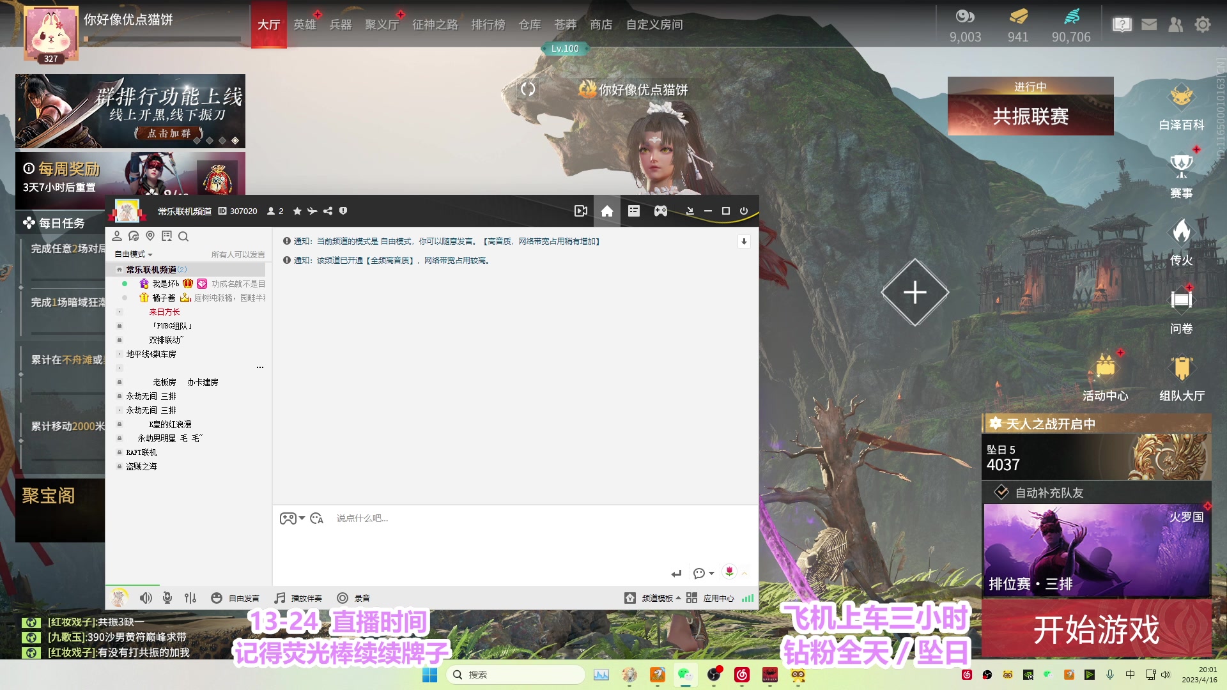Screen dimensions: 1227x690
Task: Open the 自由模式 mode dropdown
Action: pyautogui.click(x=133, y=254)
